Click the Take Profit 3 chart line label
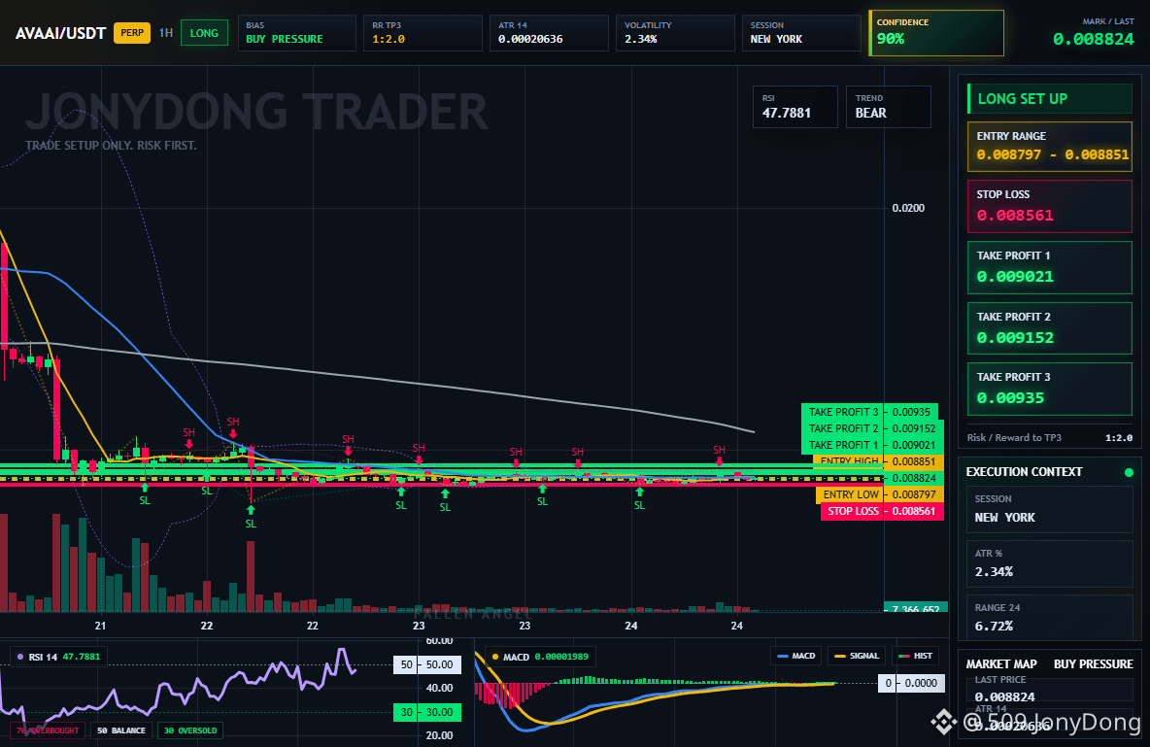The height and width of the screenshot is (747, 1150). 843,412
